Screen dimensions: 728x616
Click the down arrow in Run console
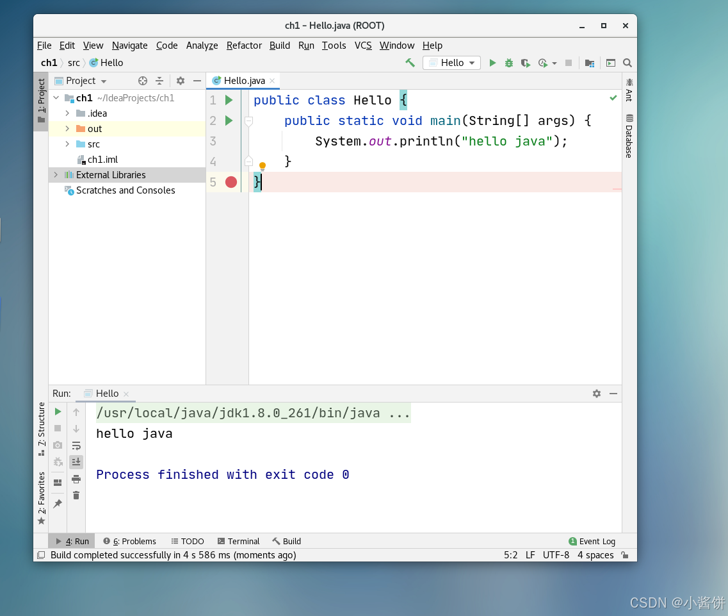coord(76,429)
